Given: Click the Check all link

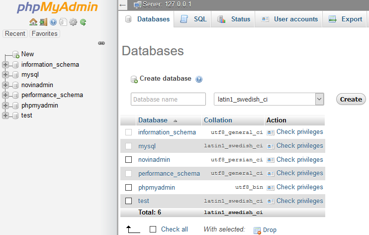Looking at the screenshot, I should point(175,230).
